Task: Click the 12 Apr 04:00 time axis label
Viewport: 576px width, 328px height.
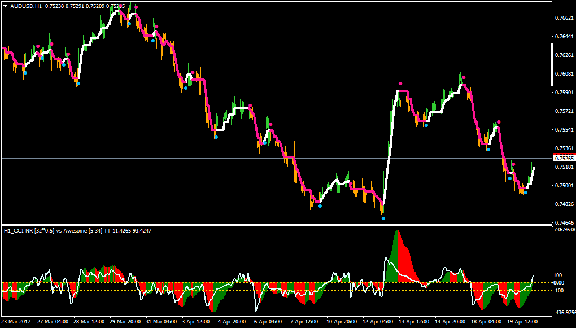Action: [378, 321]
